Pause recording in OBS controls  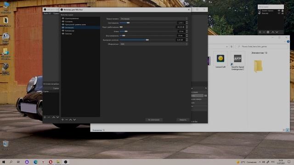[206, 96]
